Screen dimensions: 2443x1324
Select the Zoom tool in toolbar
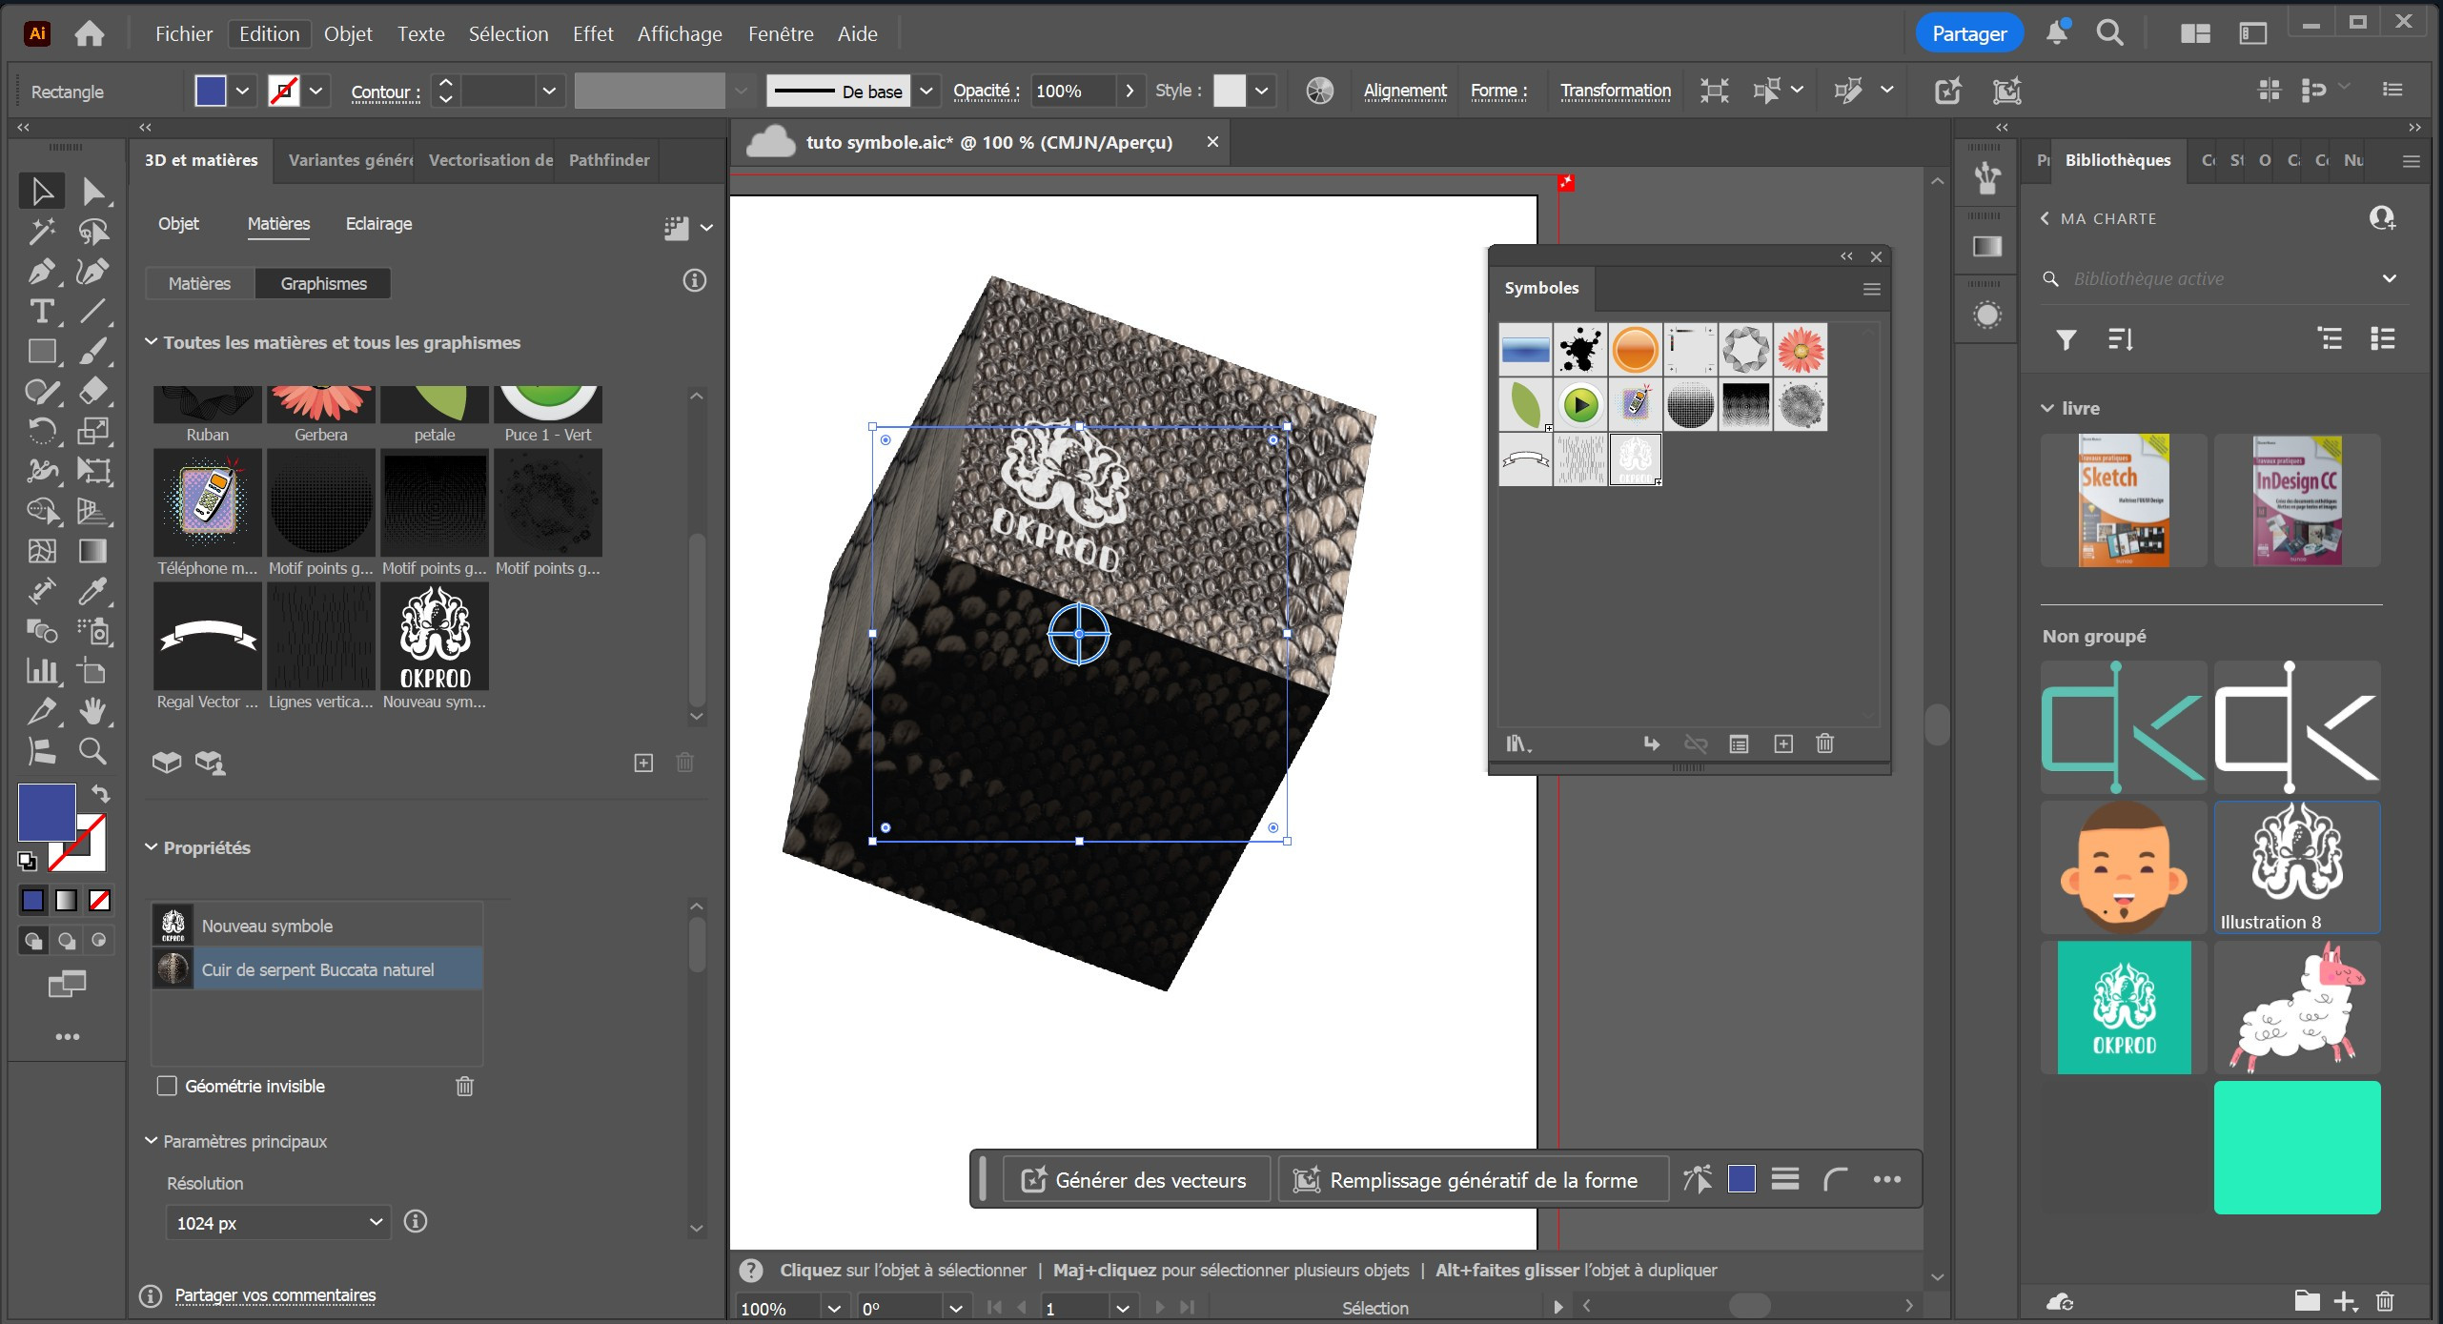coord(92,751)
